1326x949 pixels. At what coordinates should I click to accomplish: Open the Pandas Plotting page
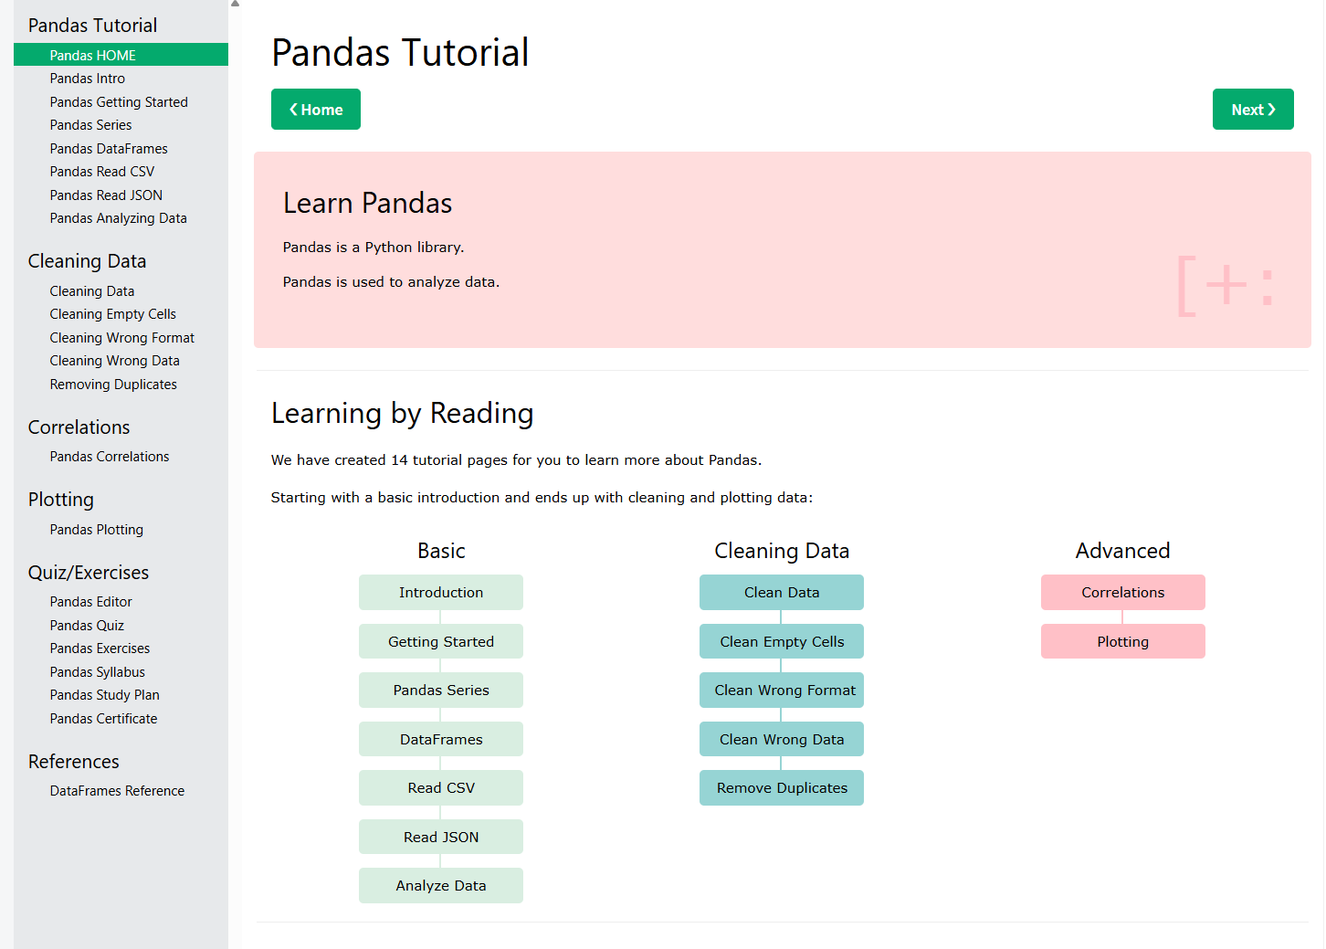96,529
